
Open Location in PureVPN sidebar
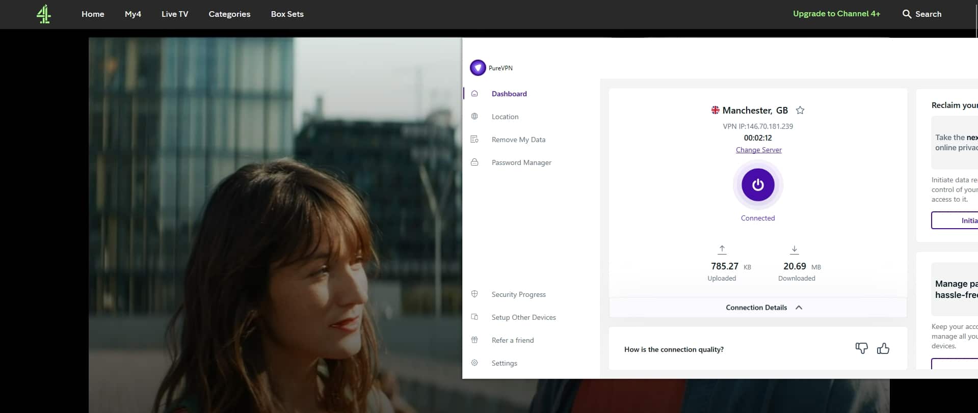(x=505, y=117)
